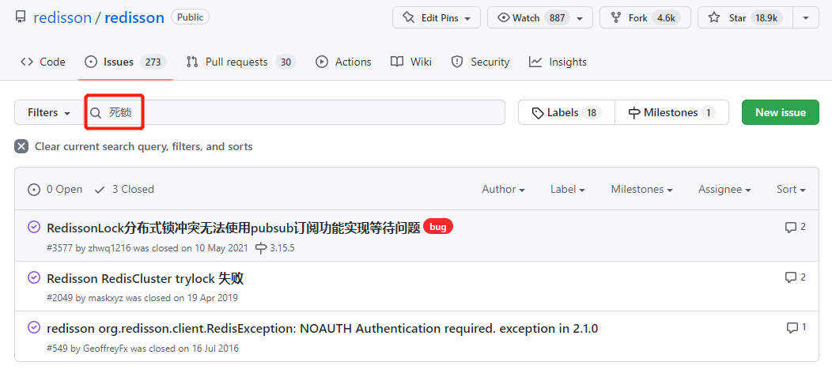
Task: Open the Star lists dropdown arrow
Action: coord(806,18)
